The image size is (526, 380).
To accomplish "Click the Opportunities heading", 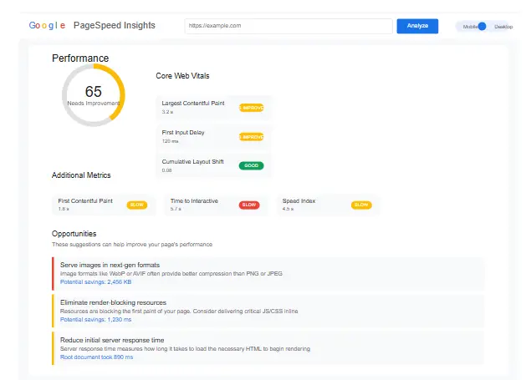I will tap(74, 234).
